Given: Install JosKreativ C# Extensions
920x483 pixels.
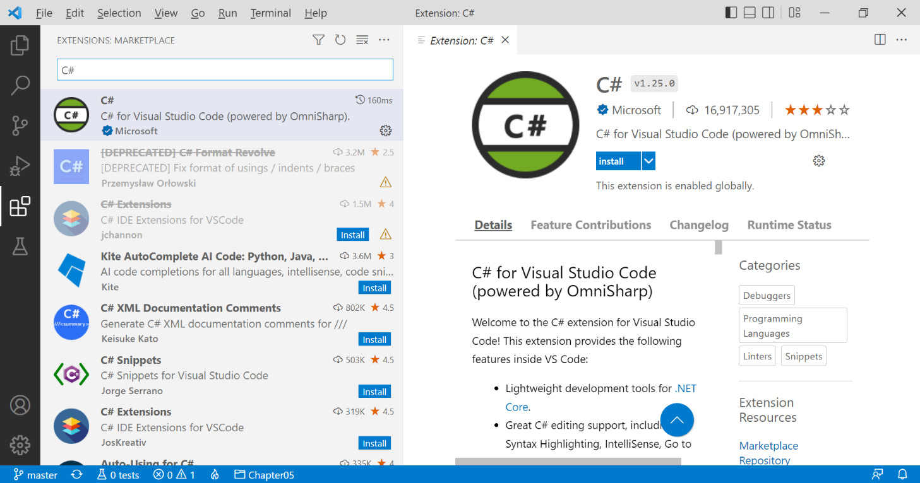Looking at the screenshot, I should pos(374,443).
